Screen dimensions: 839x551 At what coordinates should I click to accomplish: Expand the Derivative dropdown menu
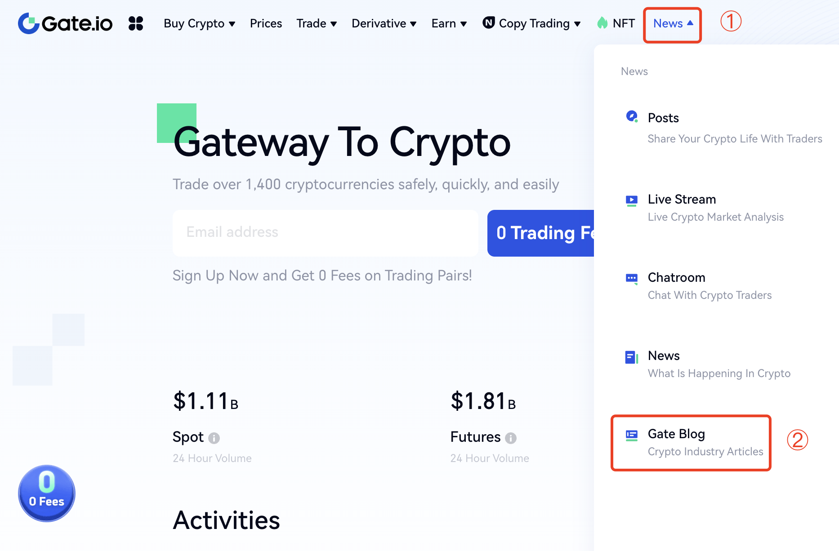tap(384, 23)
